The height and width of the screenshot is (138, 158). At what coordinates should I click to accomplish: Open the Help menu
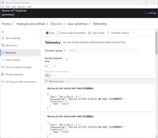[x=29, y=7]
